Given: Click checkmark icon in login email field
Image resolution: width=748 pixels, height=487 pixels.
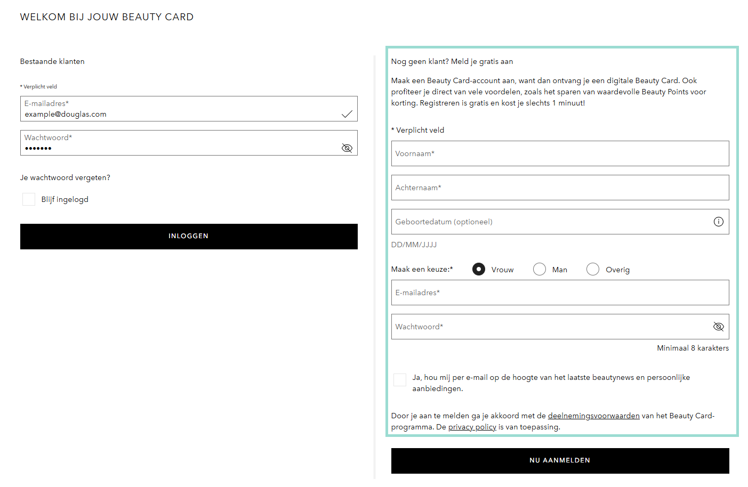Looking at the screenshot, I should 347,114.
